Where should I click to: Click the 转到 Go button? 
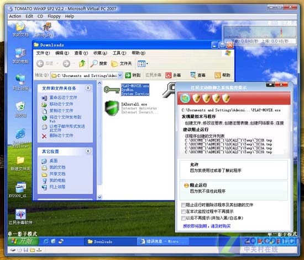point(133,75)
